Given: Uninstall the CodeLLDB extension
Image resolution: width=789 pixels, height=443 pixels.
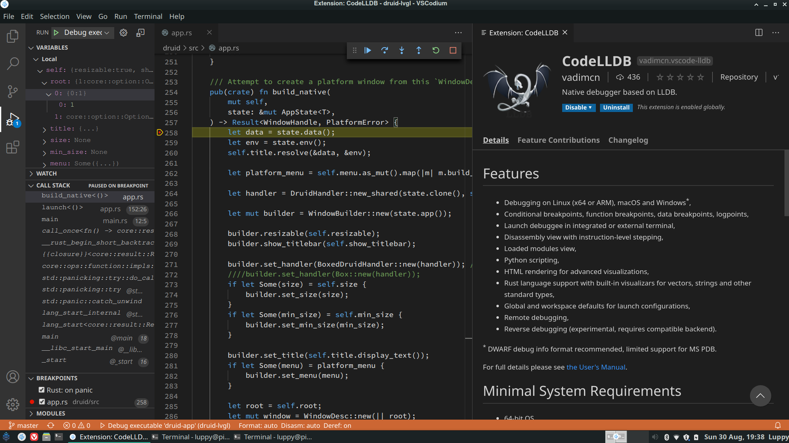Looking at the screenshot, I should pyautogui.click(x=616, y=108).
